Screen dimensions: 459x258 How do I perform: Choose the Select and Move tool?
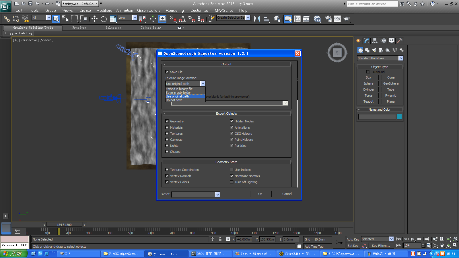click(x=94, y=19)
